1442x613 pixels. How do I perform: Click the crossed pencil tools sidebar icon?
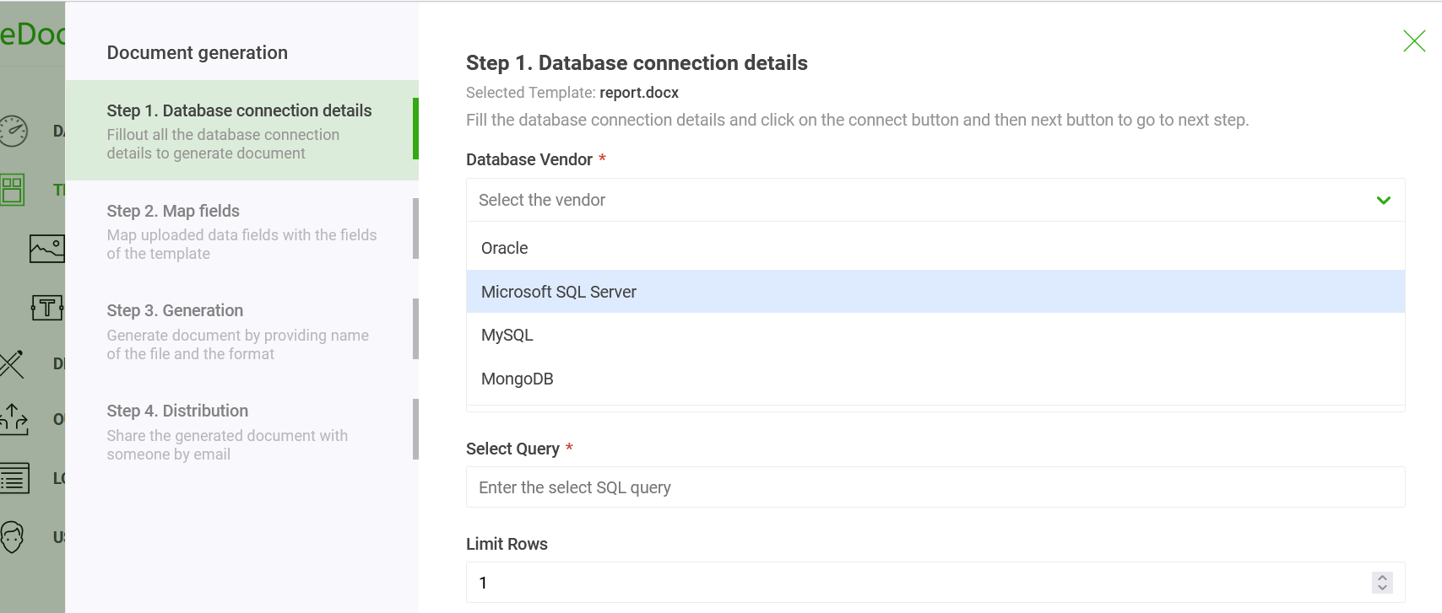pos(12,363)
